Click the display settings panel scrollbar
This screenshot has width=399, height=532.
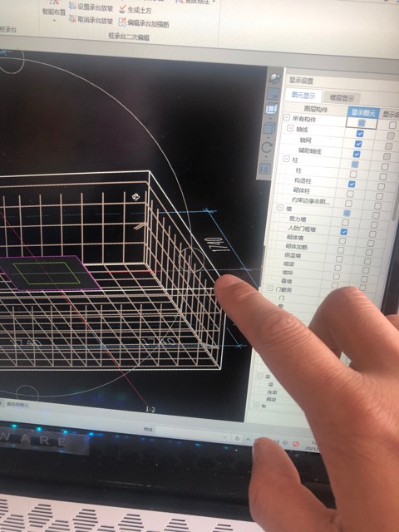[x=397, y=197]
